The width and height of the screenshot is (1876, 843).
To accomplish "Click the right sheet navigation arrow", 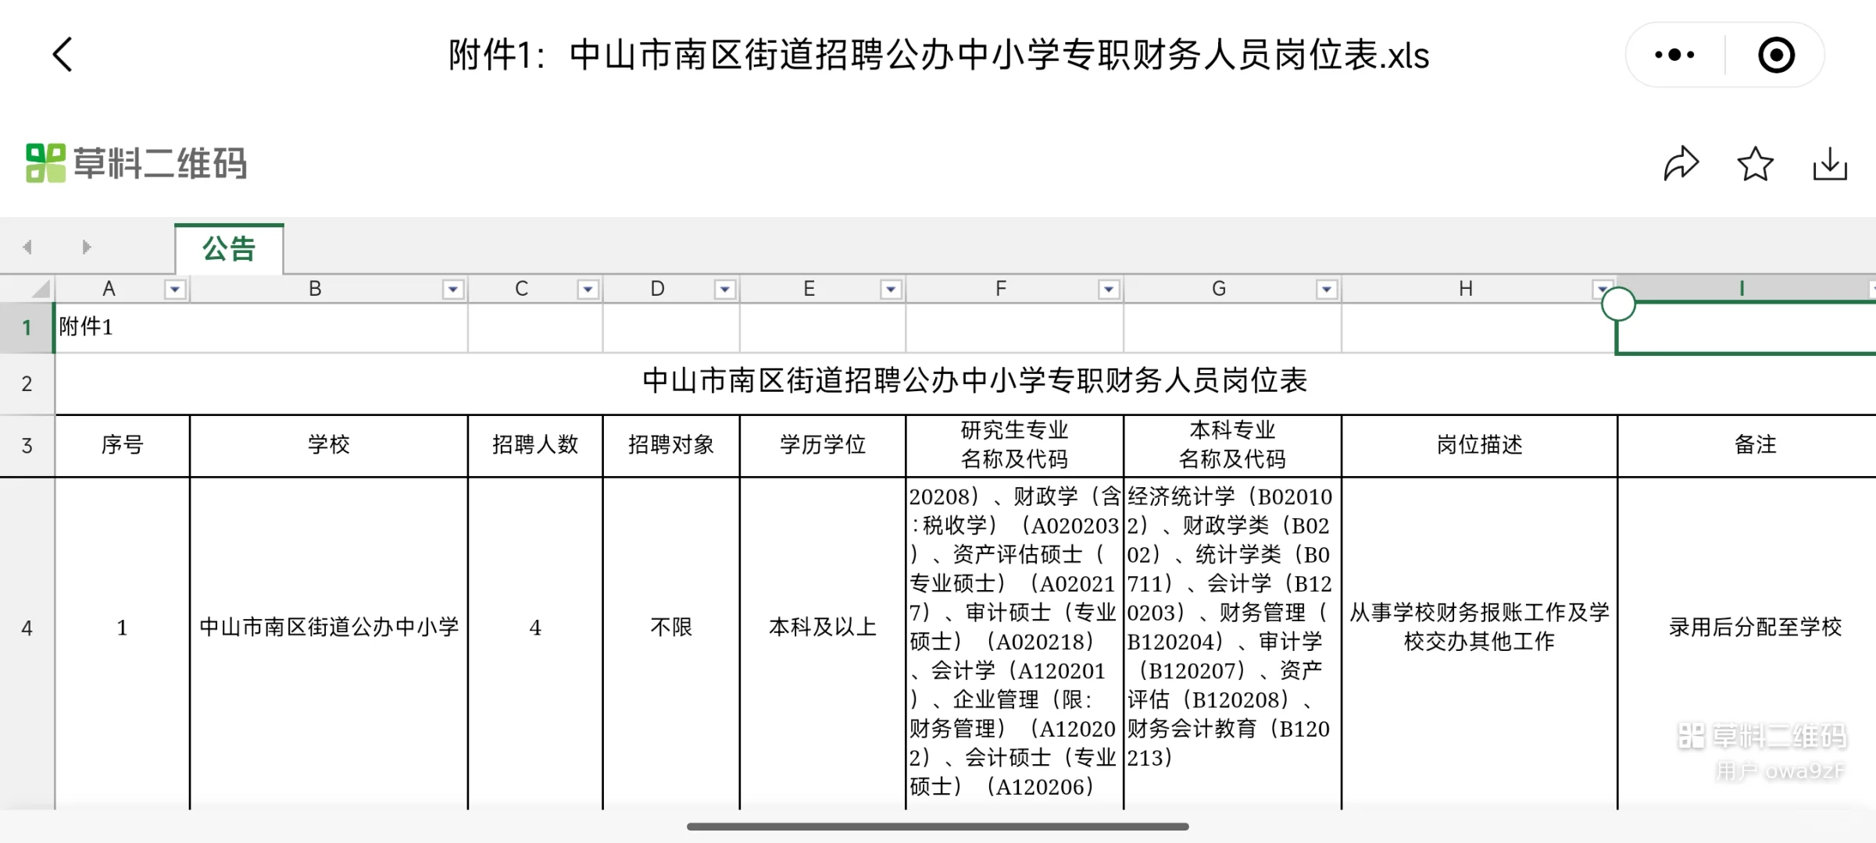I will [84, 246].
